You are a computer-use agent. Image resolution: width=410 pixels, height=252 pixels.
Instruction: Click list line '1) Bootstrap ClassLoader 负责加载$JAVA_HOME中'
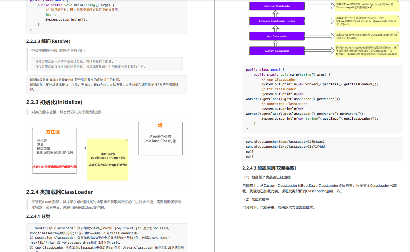point(99,228)
